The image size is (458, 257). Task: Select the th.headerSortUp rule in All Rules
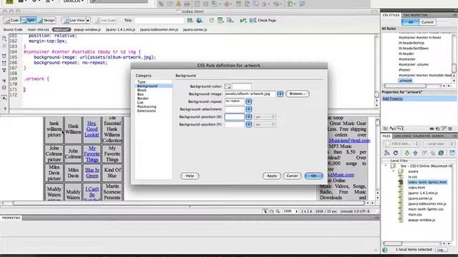[x=411, y=43]
